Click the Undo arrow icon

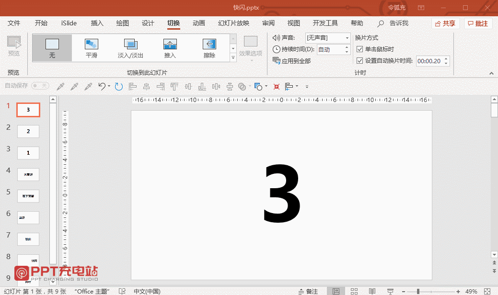[102, 87]
